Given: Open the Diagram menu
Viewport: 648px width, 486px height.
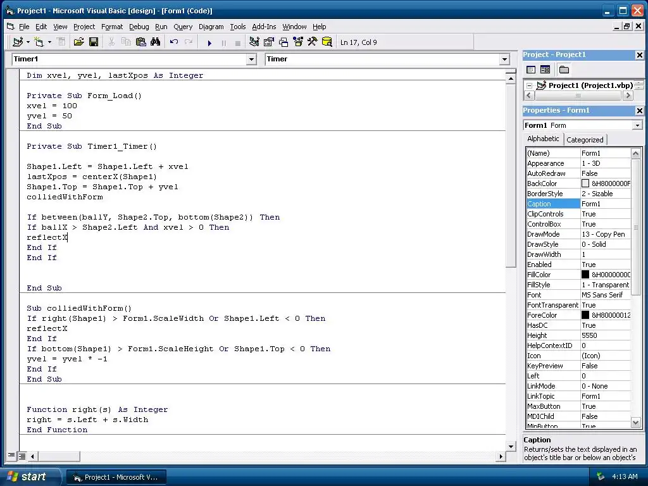Looking at the screenshot, I should [x=211, y=27].
